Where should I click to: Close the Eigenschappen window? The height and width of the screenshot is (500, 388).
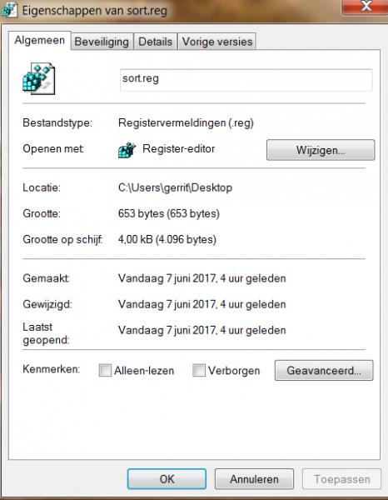point(365,7)
